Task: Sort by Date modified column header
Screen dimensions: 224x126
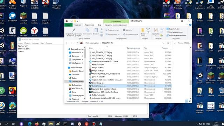Action: [133, 48]
